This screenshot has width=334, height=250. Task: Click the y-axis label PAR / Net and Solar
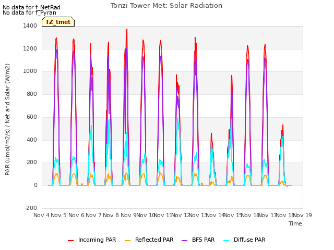coord(7,119)
